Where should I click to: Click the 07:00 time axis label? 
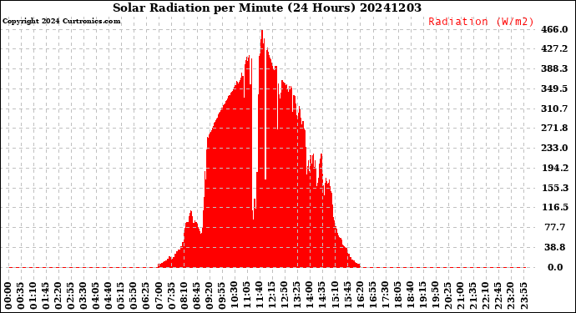coord(159,295)
